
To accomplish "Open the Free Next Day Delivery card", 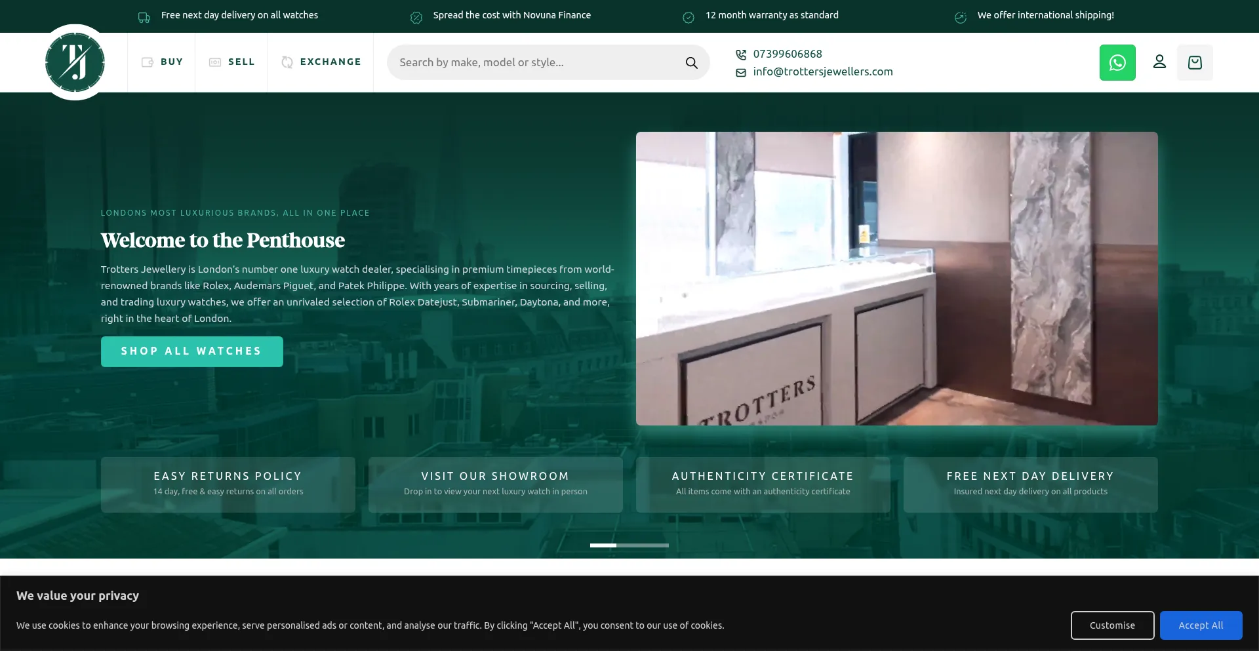I will pos(1031,484).
